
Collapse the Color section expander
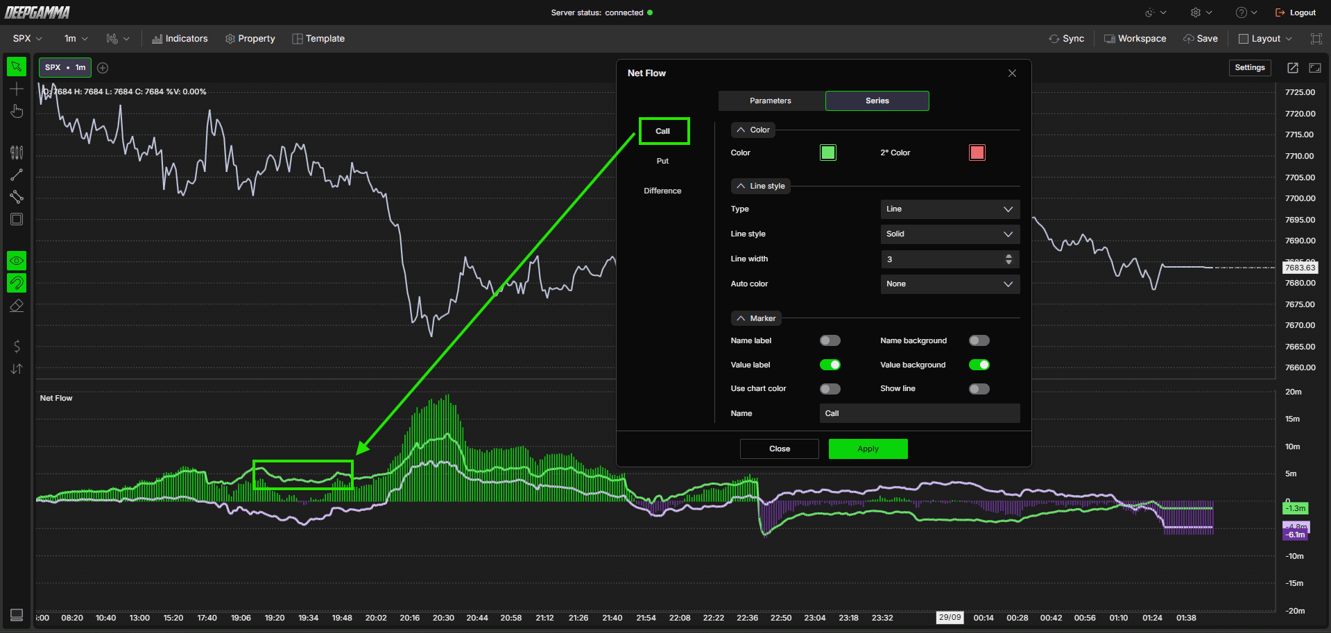(x=753, y=130)
